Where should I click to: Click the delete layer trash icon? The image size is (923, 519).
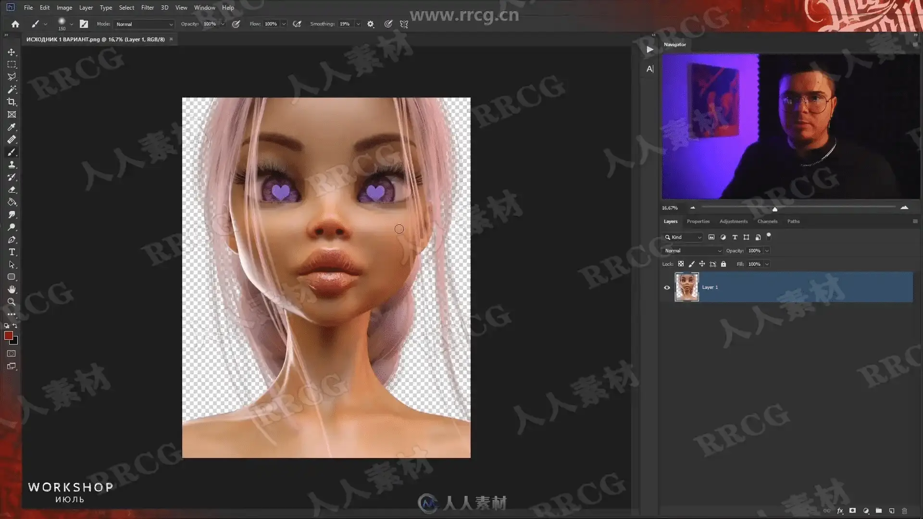904,511
